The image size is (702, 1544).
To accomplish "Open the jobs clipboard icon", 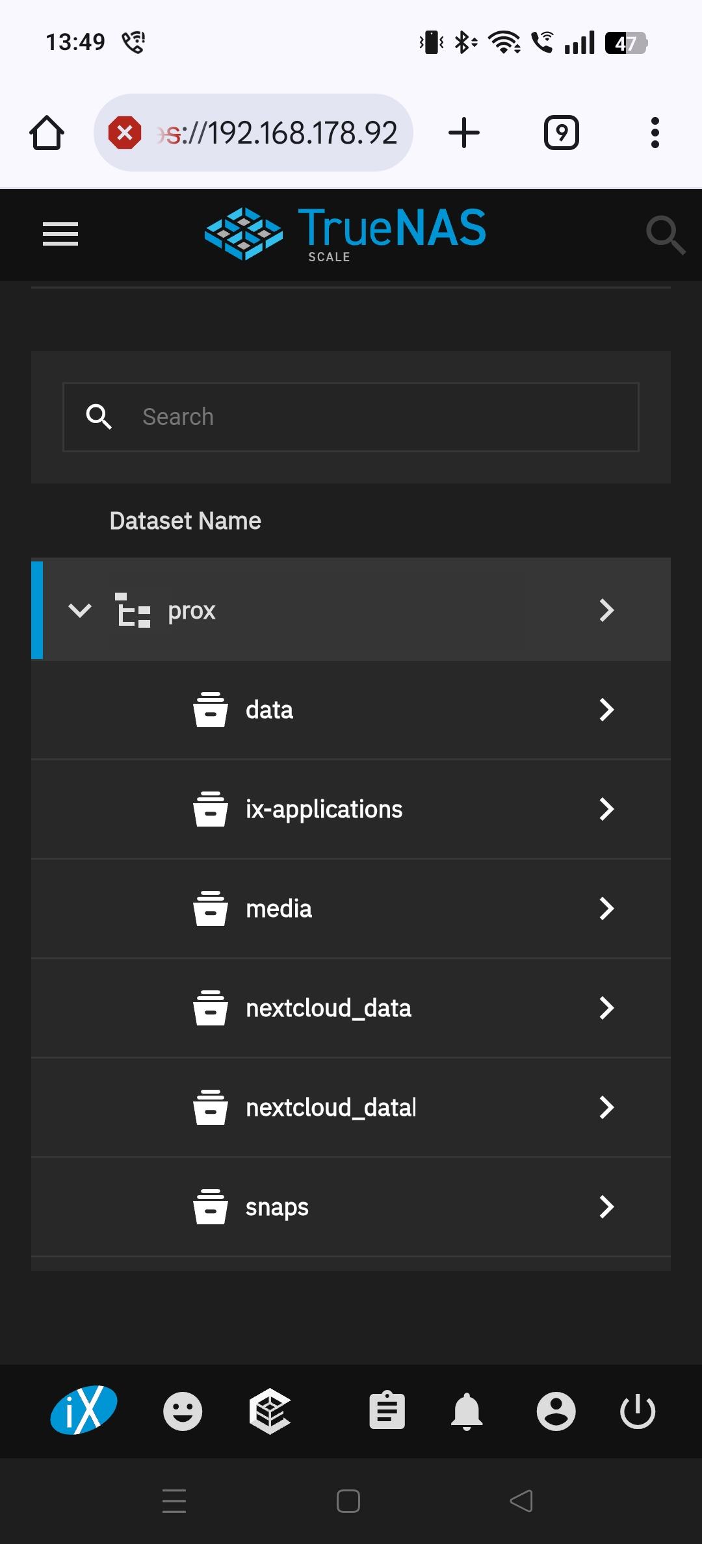I will click(x=387, y=1411).
